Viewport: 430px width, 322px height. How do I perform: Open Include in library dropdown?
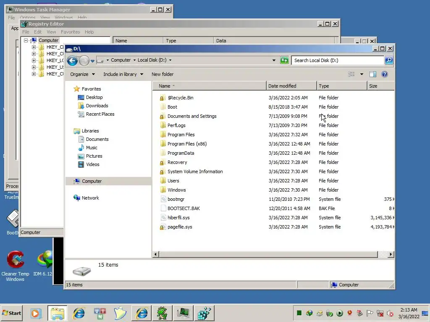123,74
